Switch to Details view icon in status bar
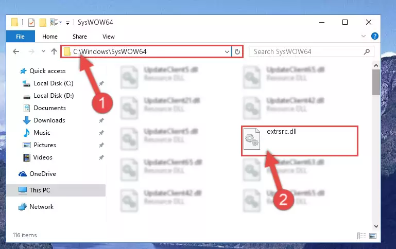396x249 pixels. coord(361,236)
